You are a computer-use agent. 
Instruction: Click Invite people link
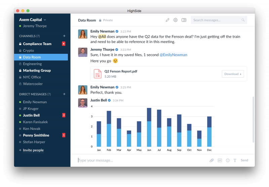[33, 150]
